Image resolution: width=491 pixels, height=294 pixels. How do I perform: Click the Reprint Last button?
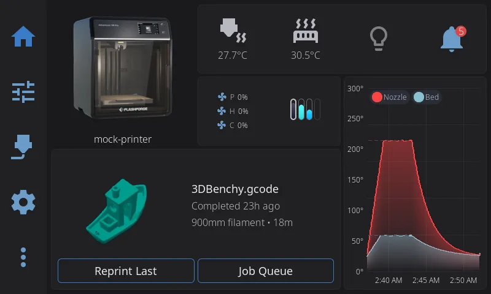[x=126, y=271]
